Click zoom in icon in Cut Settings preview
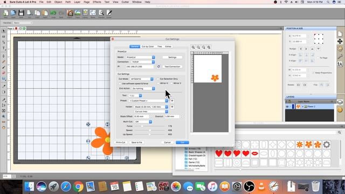The height and width of the screenshot is (194, 345). pos(193,47)
